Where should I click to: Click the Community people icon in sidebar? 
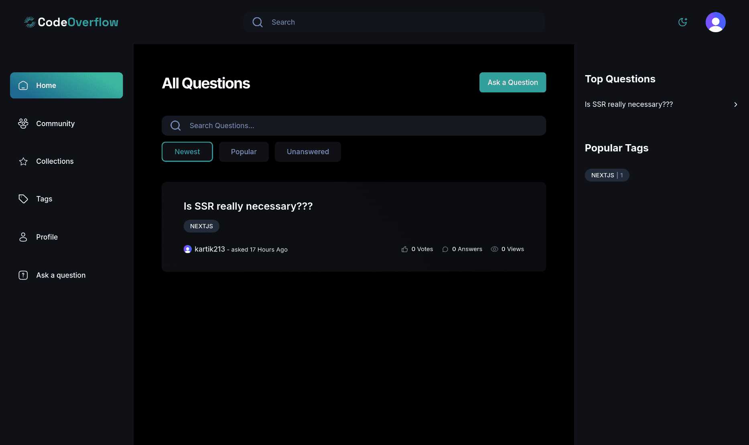click(x=23, y=124)
